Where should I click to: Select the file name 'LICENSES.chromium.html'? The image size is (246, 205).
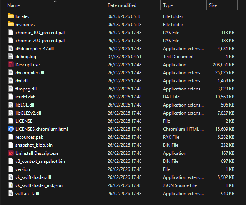coord(42,129)
